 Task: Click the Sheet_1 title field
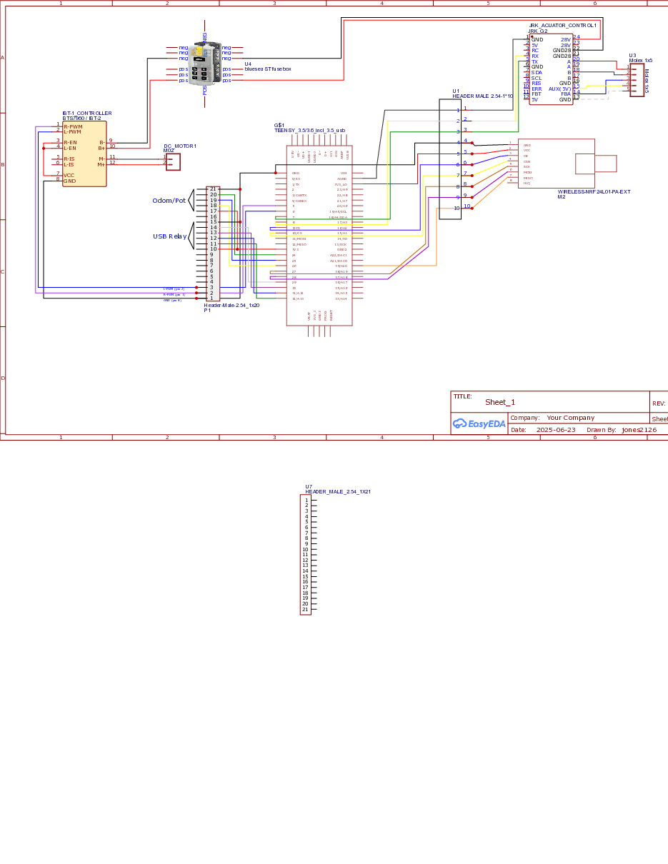click(x=500, y=402)
